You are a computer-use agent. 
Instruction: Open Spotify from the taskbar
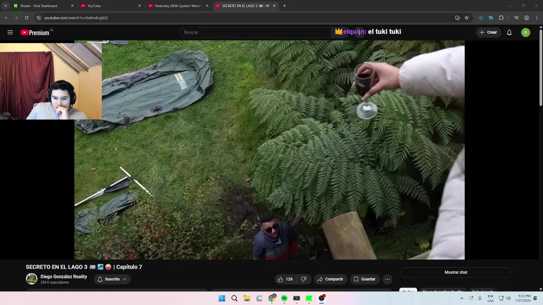click(284, 298)
